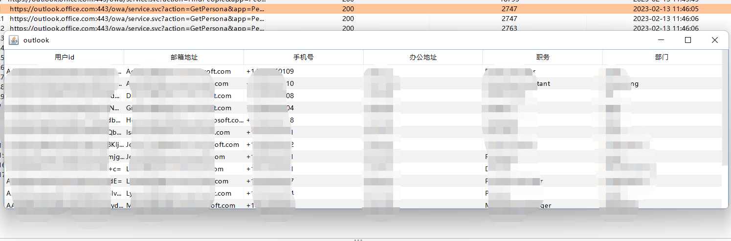Click size value 2763 in background list

click(x=509, y=28)
